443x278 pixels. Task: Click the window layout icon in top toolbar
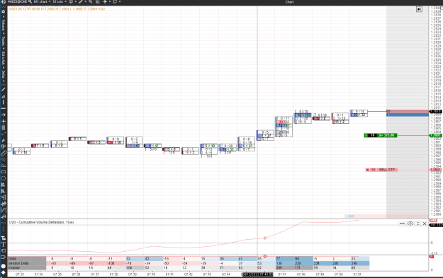(x=115, y=1)
